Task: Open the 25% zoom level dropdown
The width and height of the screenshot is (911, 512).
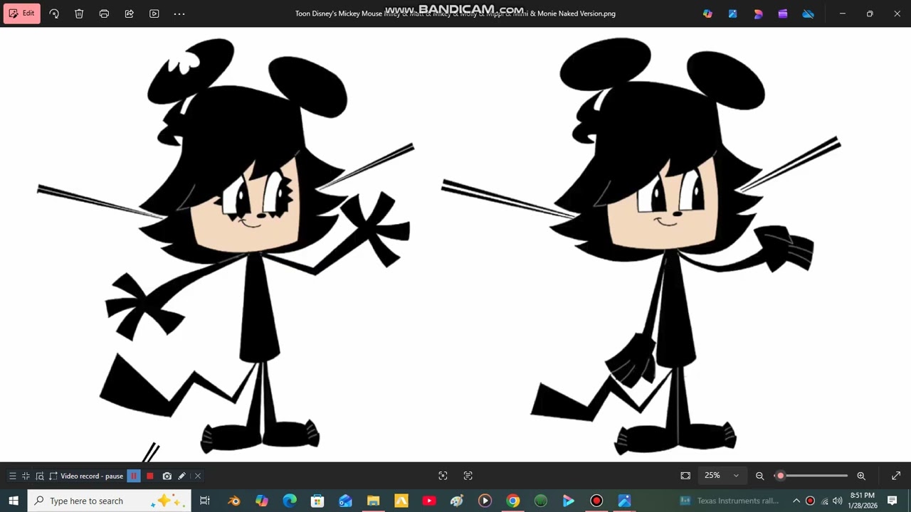Action: point(722,476)
